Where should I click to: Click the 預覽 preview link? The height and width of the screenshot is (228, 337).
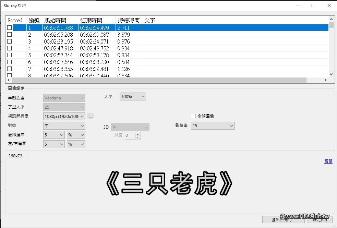click(327, 161)
